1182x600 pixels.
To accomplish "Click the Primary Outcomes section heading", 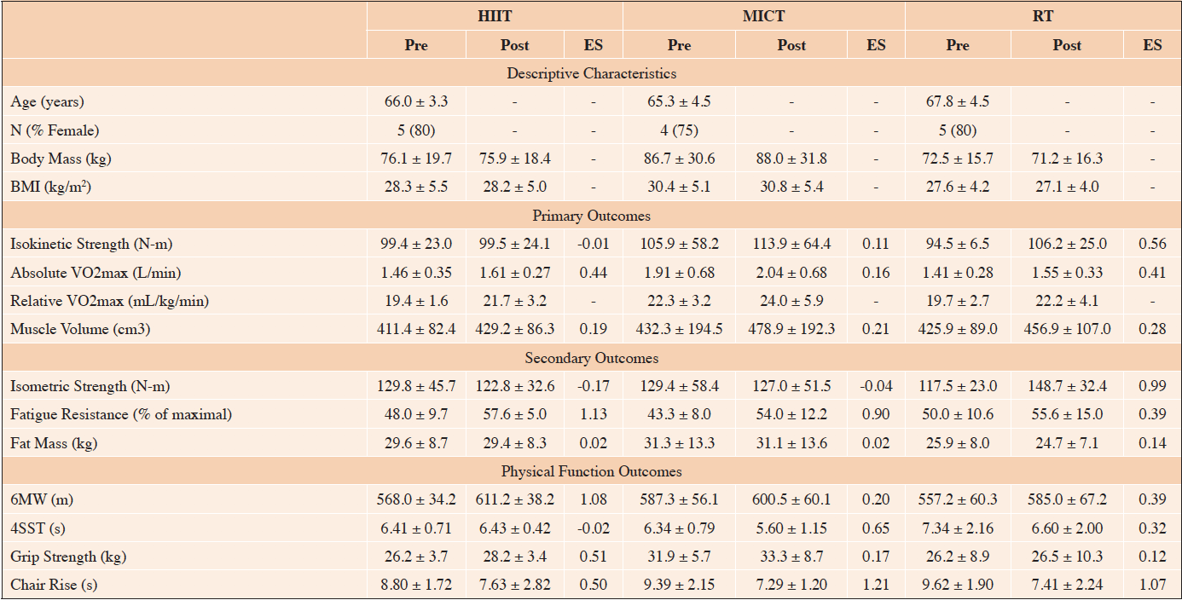I will (x=592, y=216).
